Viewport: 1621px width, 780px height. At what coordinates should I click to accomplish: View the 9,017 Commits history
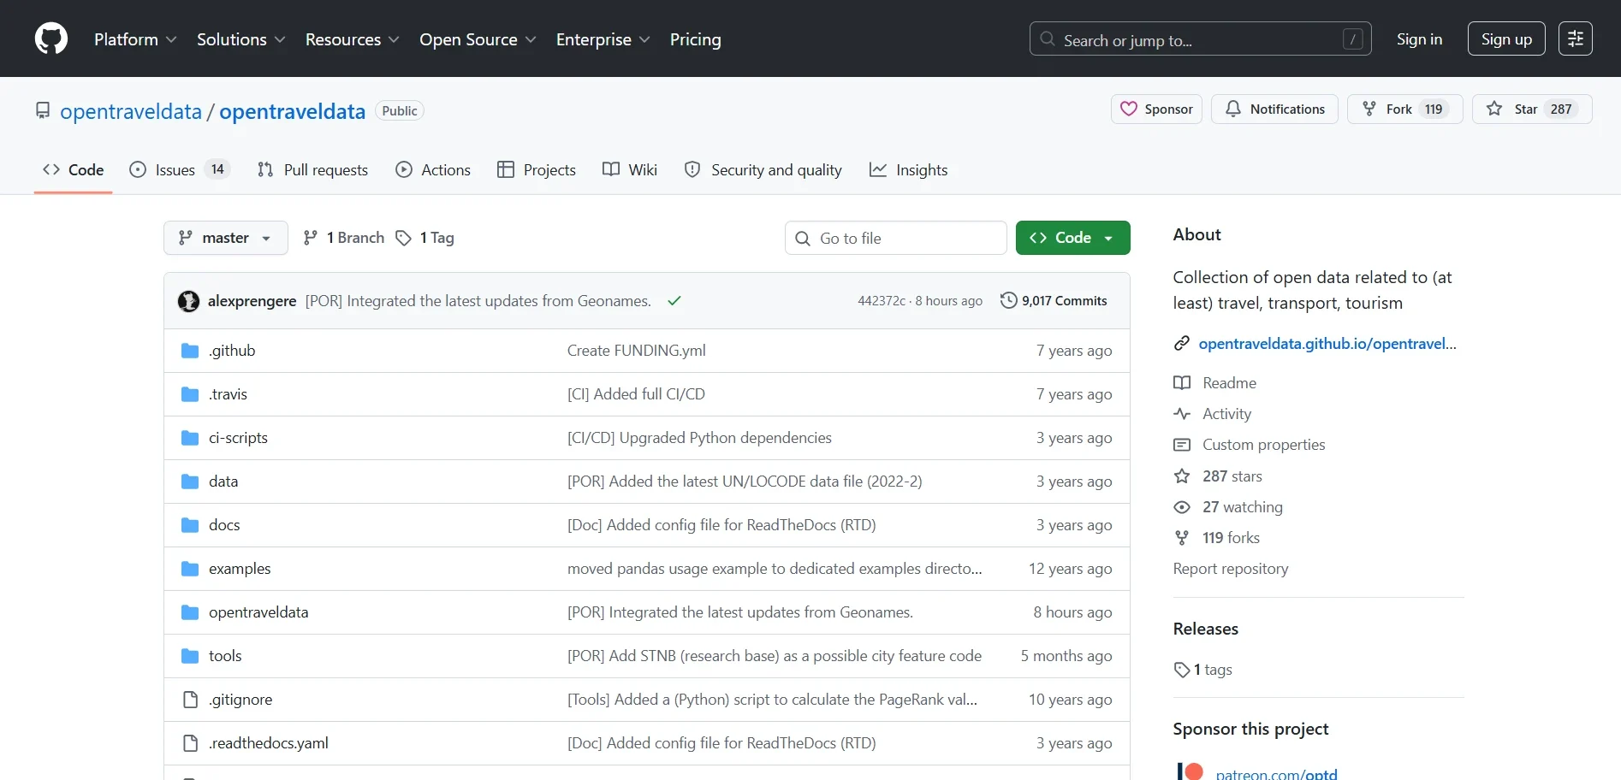[x=1054, y=301]
